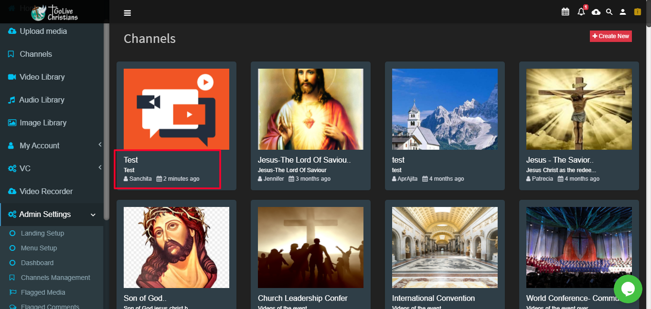Open the green chat support bubble

pyautogui.click(x=628, y=288)
